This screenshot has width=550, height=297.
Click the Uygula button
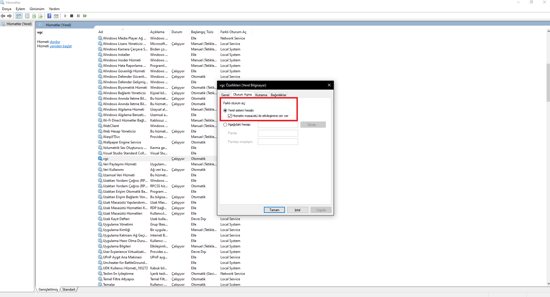tap(321, 210)
